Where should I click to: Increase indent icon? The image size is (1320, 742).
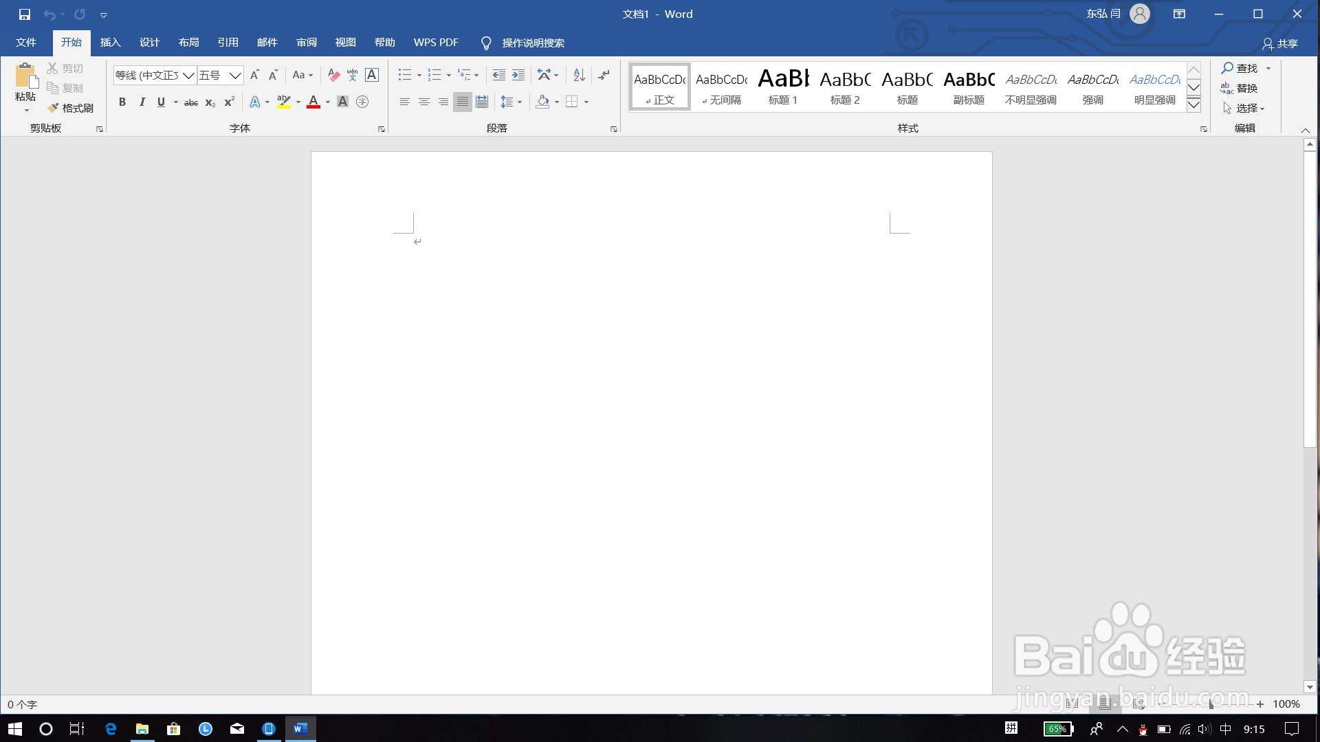518,75
